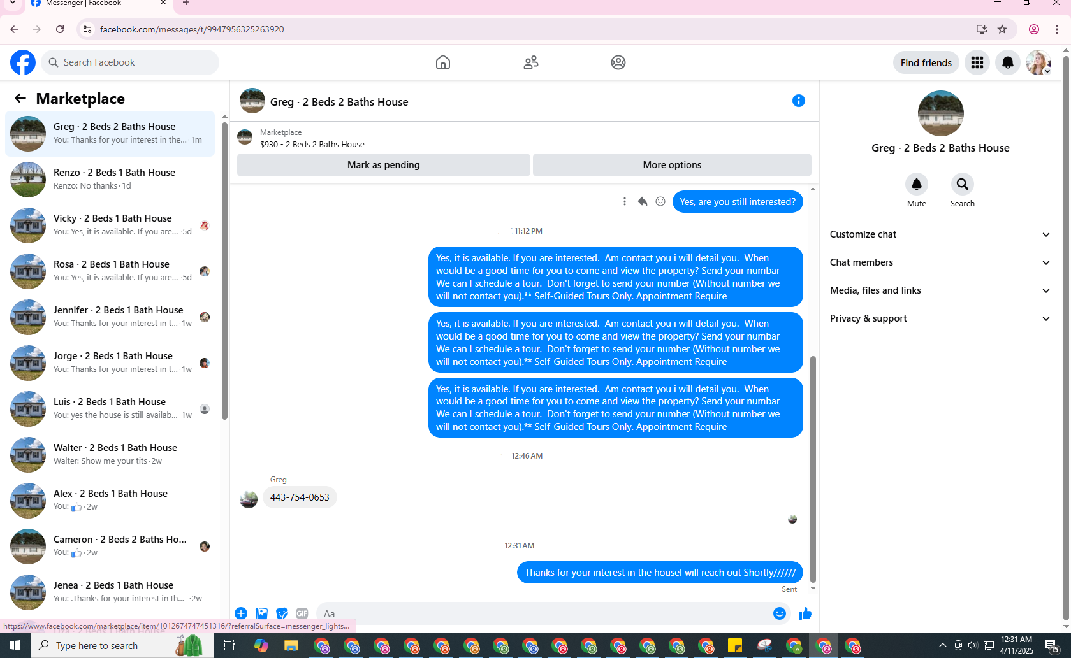Click the browser back arrow

point(14,29)
